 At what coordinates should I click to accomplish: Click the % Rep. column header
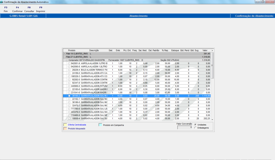[165, 50]
